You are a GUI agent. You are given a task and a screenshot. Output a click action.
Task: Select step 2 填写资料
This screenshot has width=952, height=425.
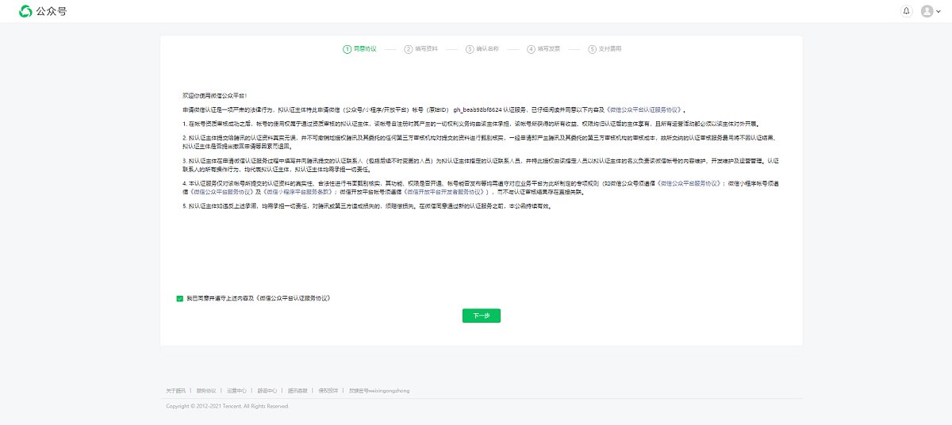point(421,48)
